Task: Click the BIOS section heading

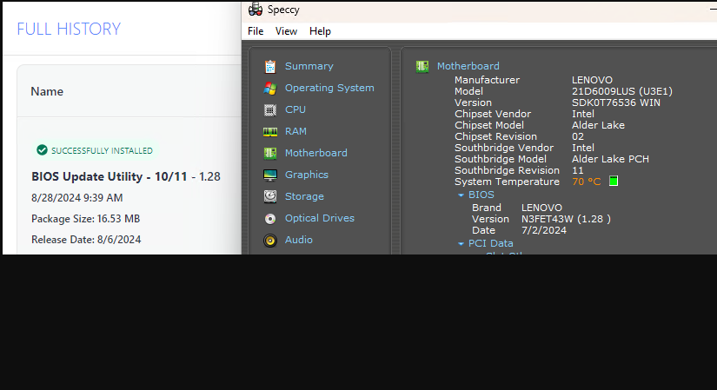Action: [481, 195]
